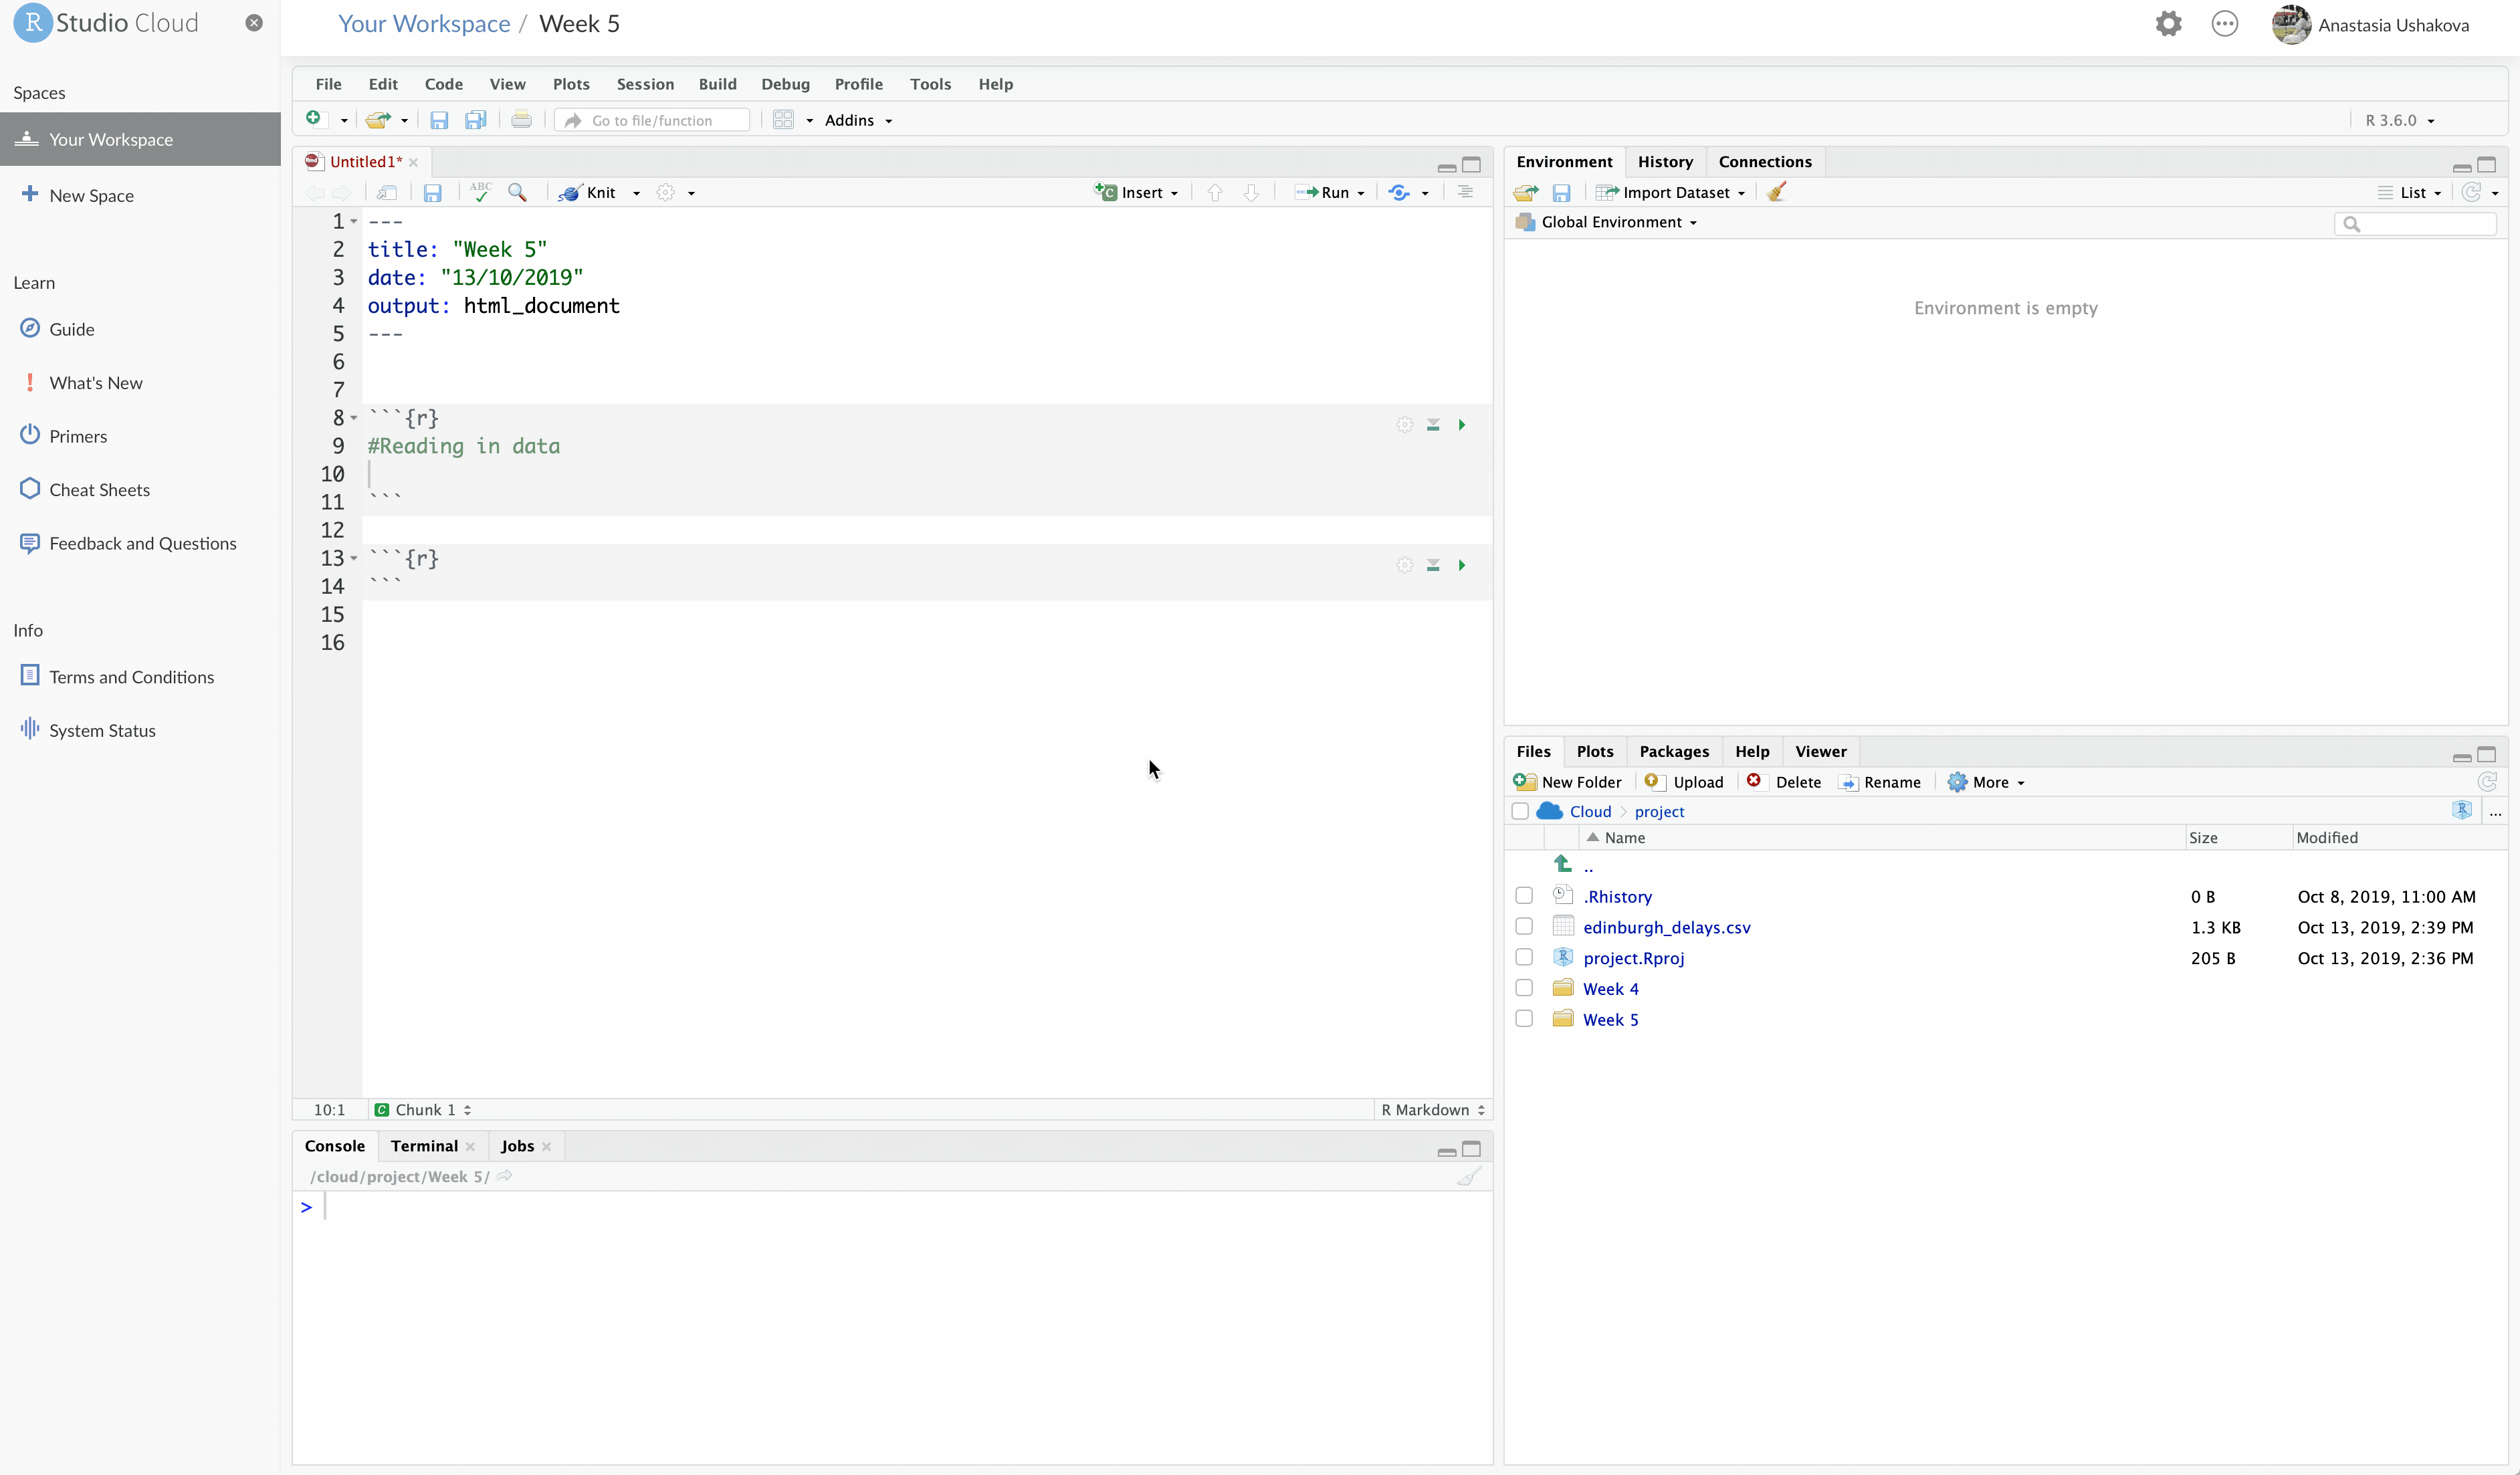The image size is (2520, 1475).
Task: Tick the Week 5 folder checkbox
Action: tap(1523, 1019)
